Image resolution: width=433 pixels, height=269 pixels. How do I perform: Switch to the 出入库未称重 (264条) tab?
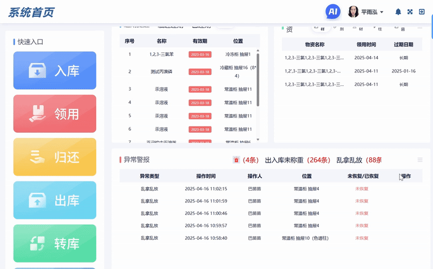(297, 160)
